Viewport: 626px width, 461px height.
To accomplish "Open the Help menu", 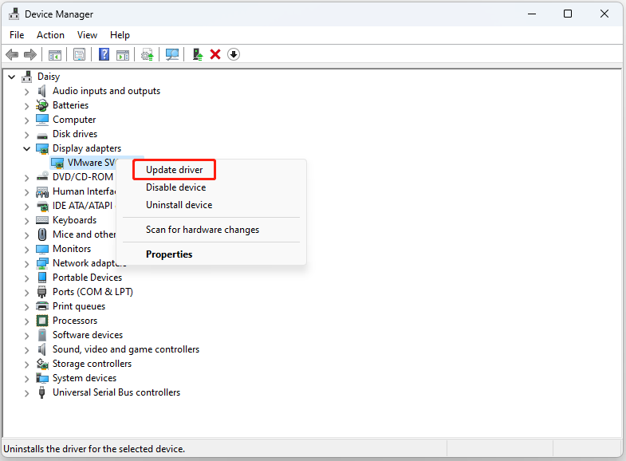I will (120, 35).
